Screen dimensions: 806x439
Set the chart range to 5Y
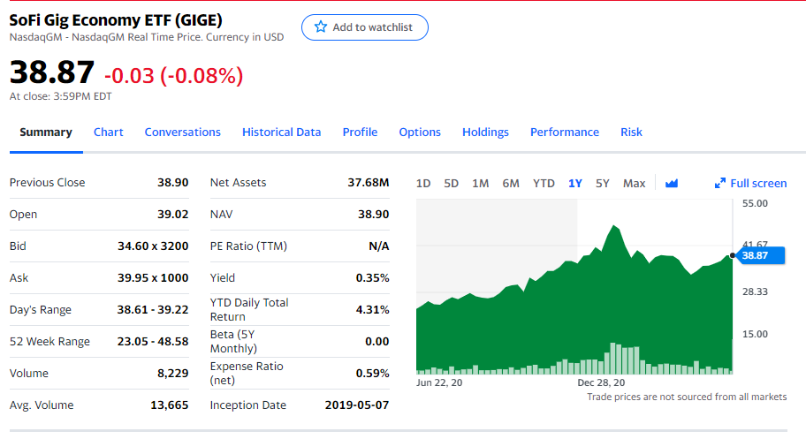603,184
